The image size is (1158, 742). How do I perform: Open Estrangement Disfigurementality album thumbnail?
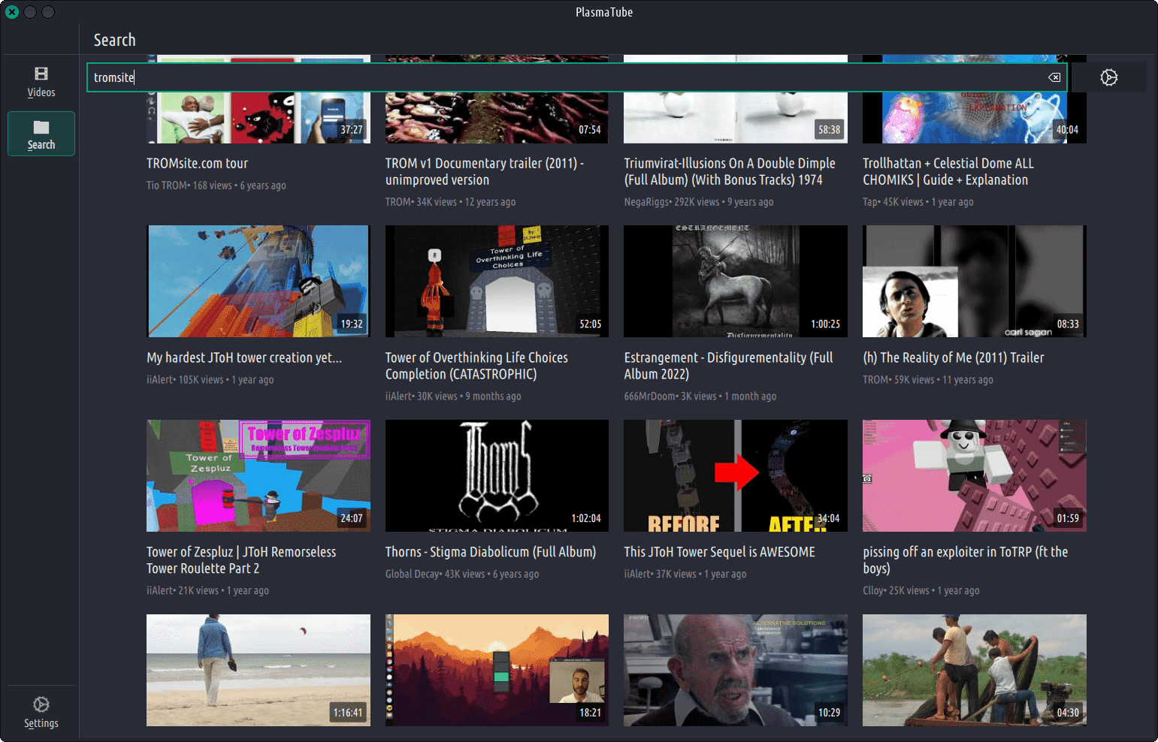point(735,281)
